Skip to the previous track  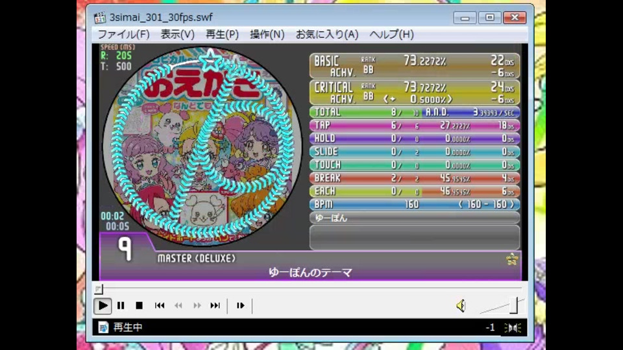(x=160, y=305)
